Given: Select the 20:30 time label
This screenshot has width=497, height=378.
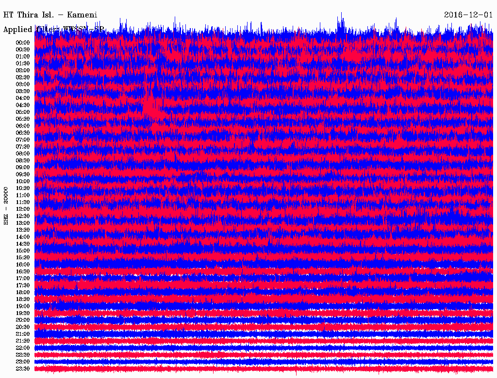Looking at the screenshot, I should coord(23,327).
